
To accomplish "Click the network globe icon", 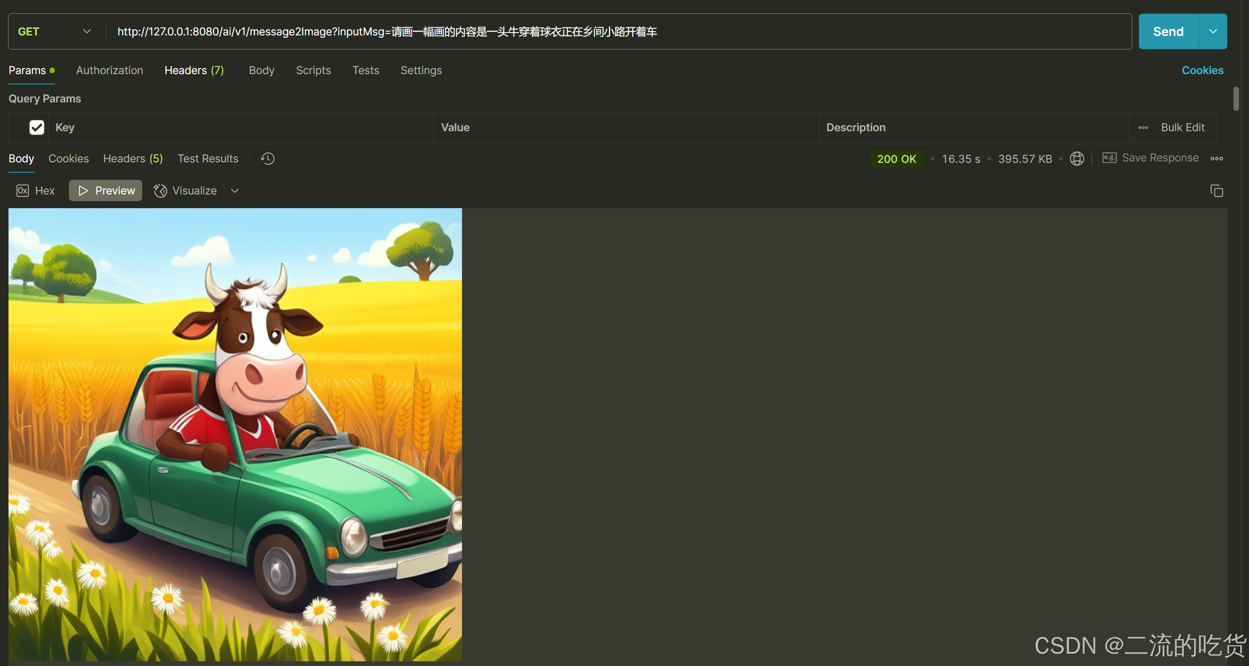I will coord(1077,159).
